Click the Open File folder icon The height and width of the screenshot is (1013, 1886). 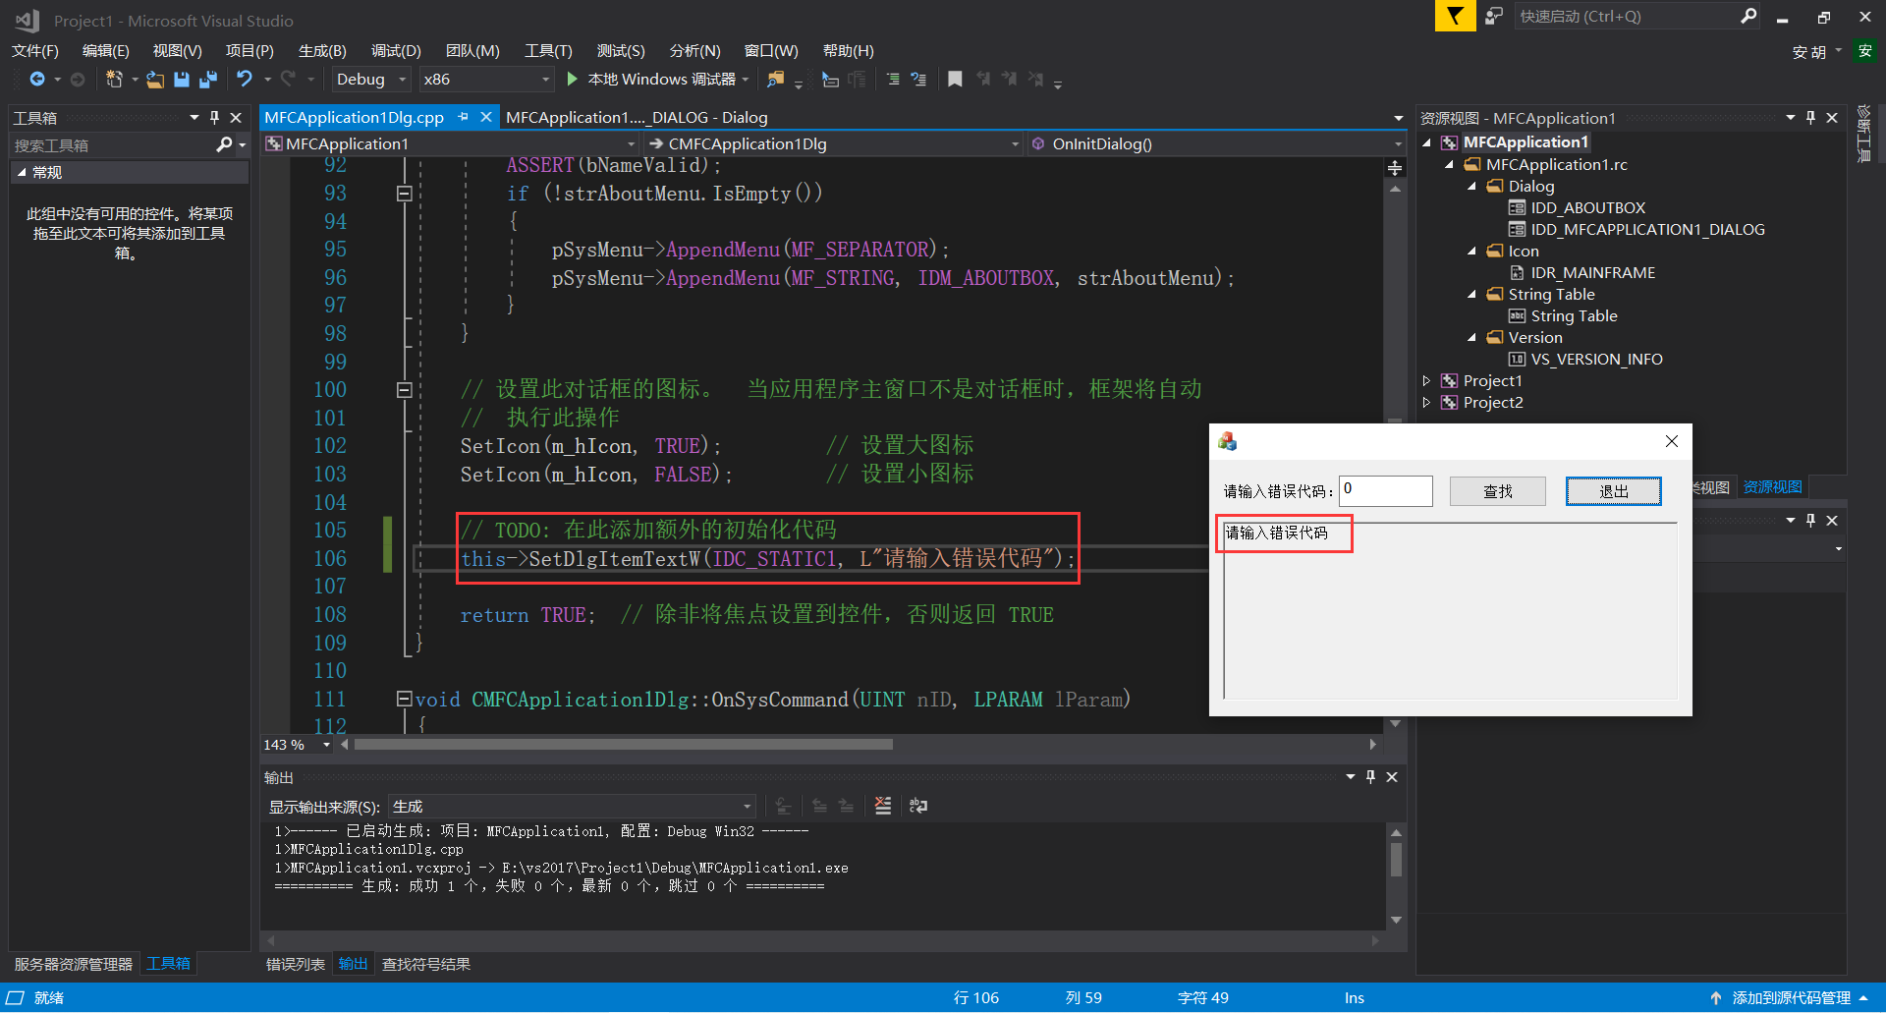pos(155,80)
